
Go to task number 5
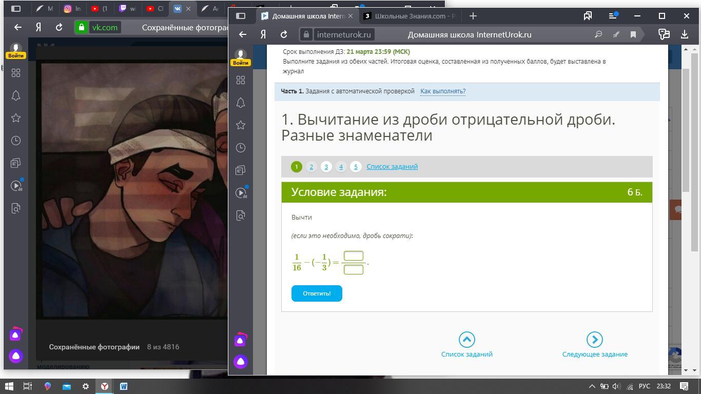click(x=356, y=167)
